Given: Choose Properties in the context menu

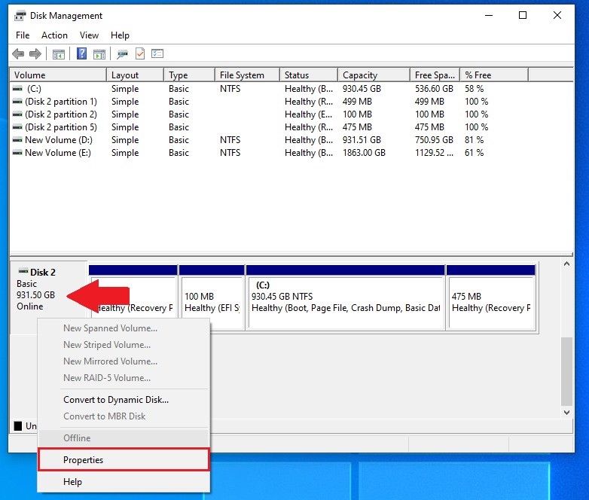Looking at the screenshot, I should click(x=124, y=460).
